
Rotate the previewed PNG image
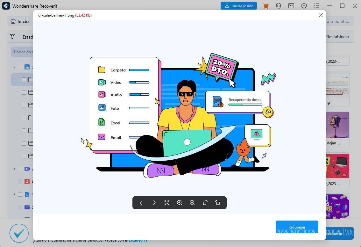pos(205,203)
